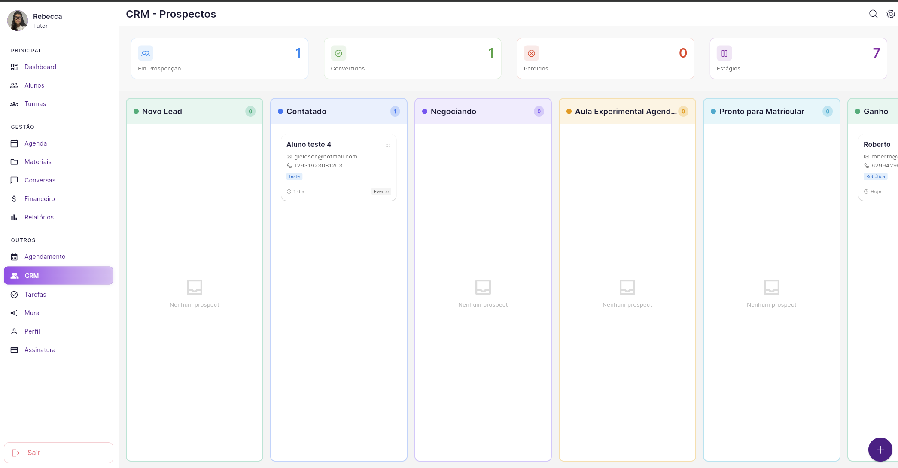Open Dashboard from the sidebar
This screenshot has height=468, width=898.
tap(40, 67)
